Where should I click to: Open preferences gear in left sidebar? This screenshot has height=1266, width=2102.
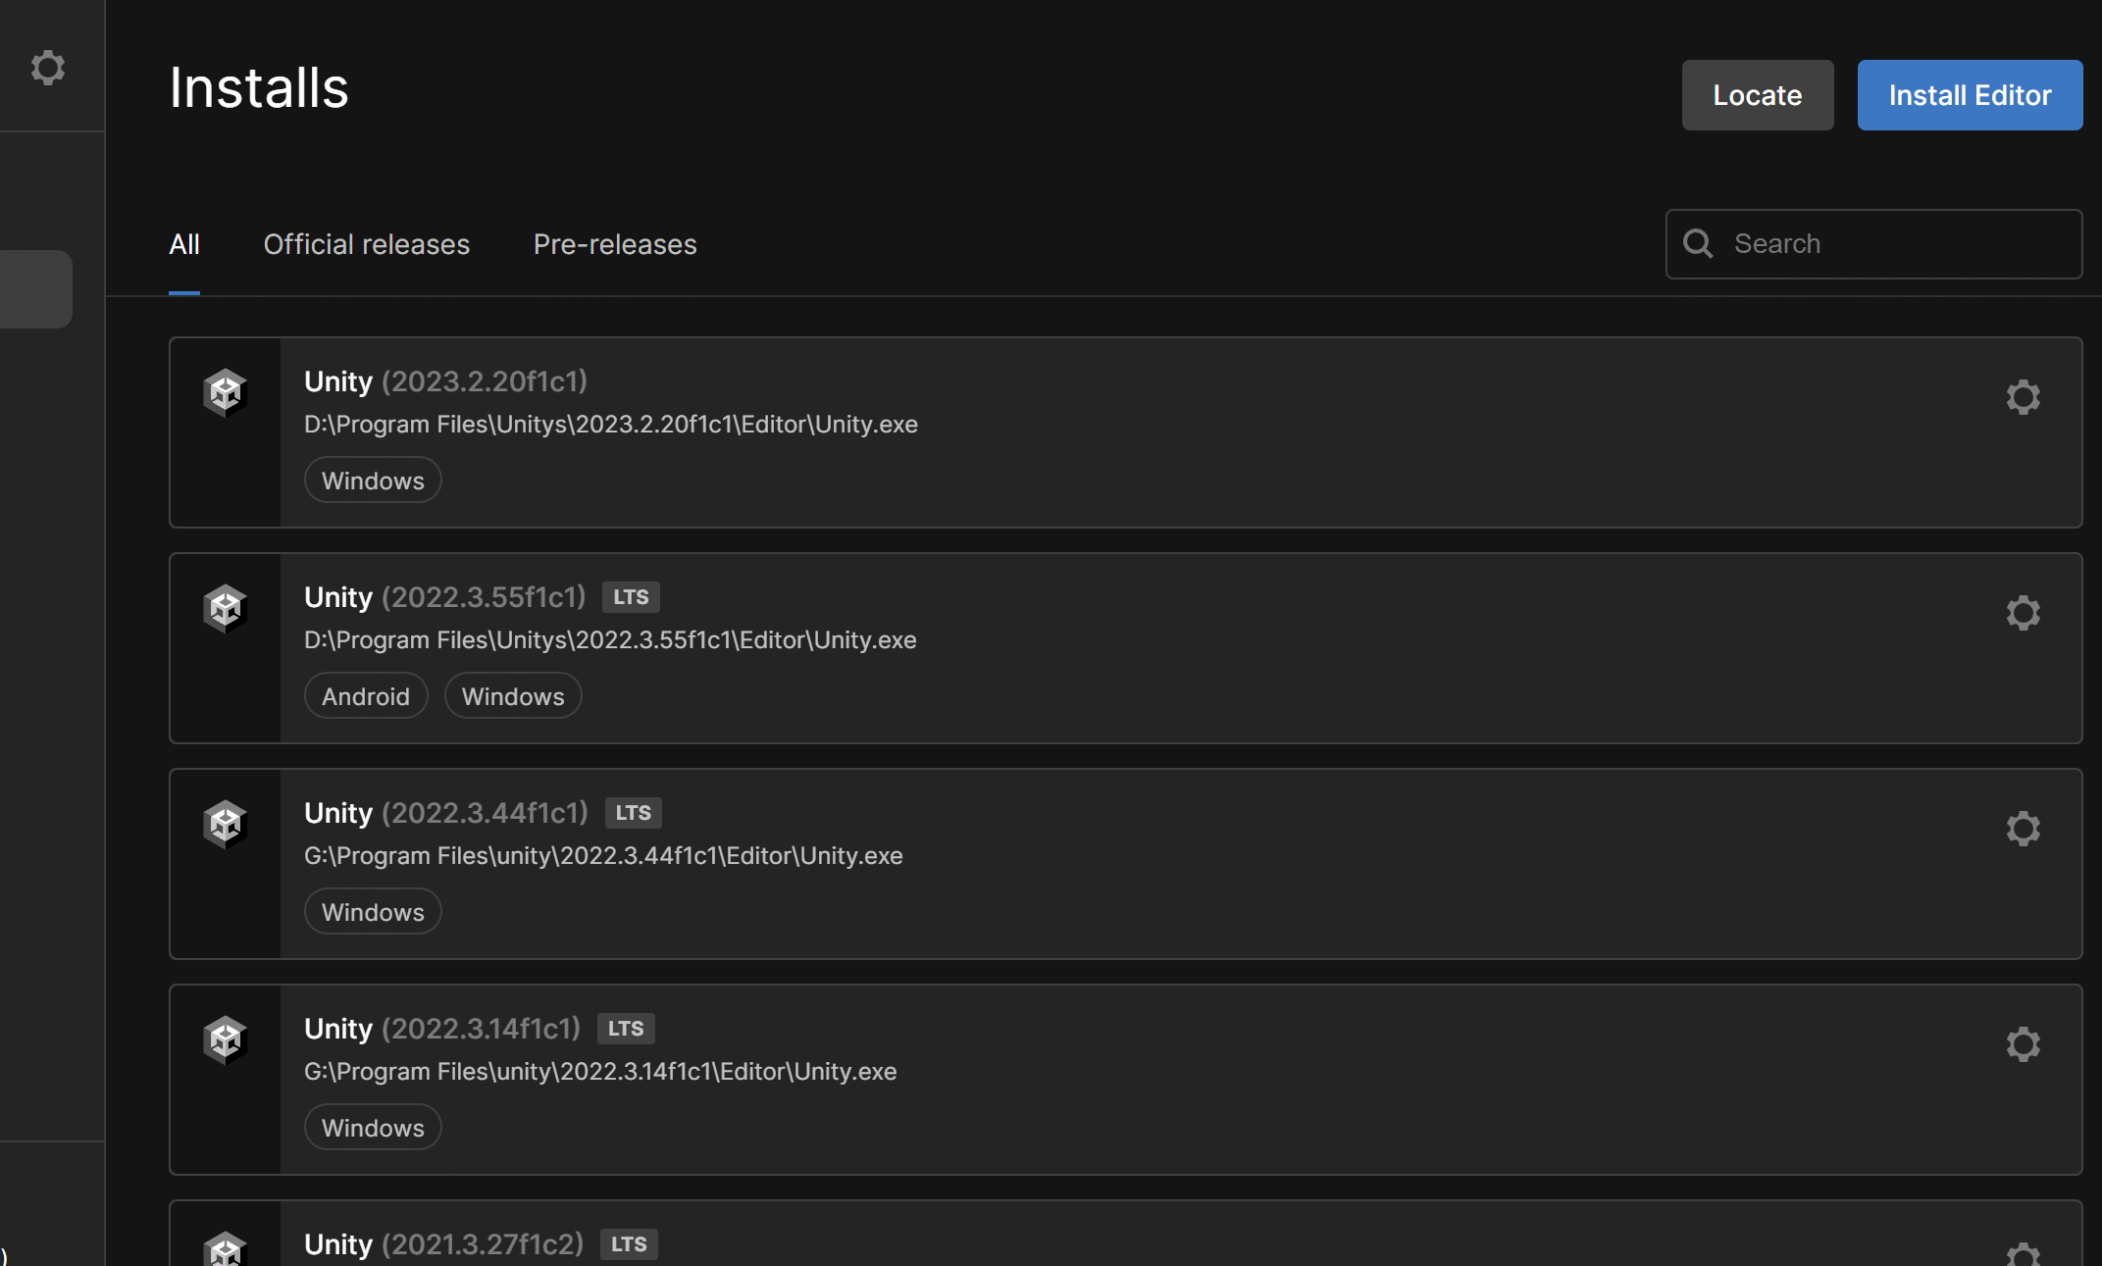[x=47, y=68]
